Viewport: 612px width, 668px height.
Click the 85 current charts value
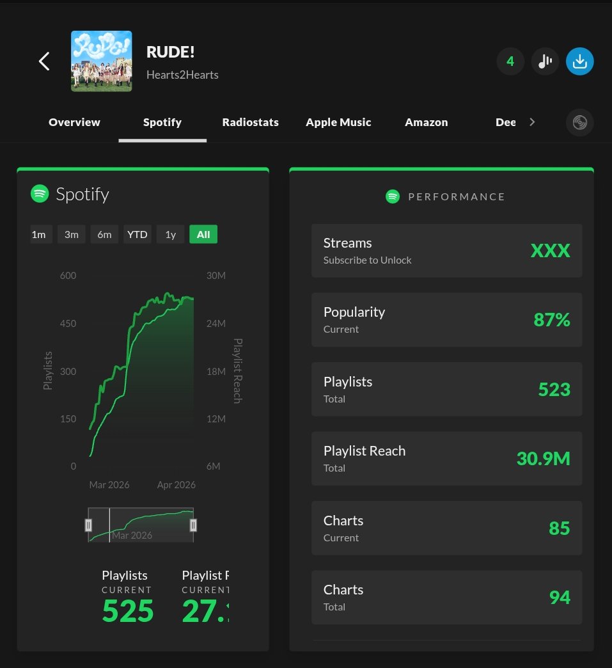(x=559, y=529)
